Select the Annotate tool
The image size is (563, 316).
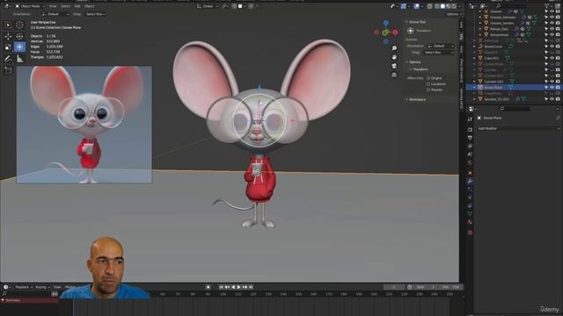click(x=8, y=59)
